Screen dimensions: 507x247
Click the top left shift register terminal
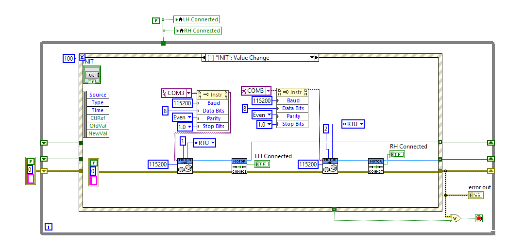[44, 143]
